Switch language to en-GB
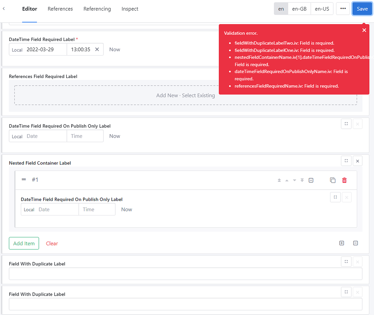This screenshot has width=374, height=315. pos(299,9)
